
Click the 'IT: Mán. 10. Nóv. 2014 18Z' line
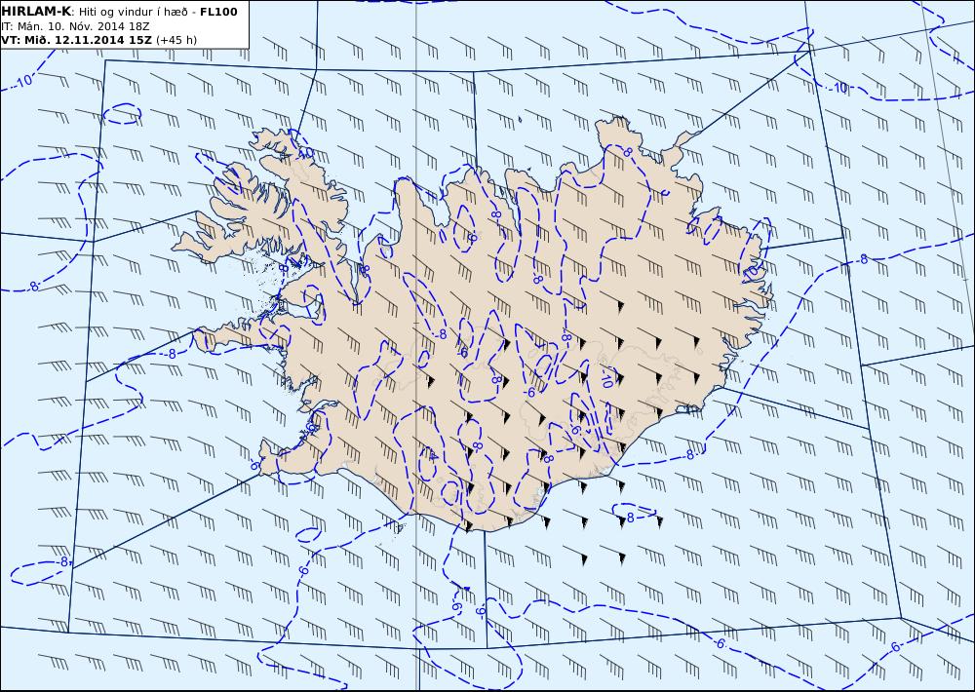[x=75, y=26]
